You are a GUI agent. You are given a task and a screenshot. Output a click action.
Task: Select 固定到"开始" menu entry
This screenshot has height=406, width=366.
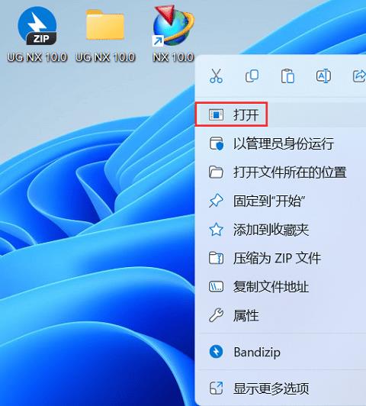(x=281, y=201)
